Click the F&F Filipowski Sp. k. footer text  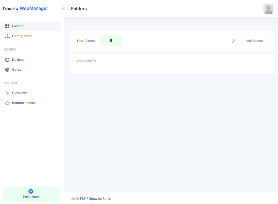[95, 199]
